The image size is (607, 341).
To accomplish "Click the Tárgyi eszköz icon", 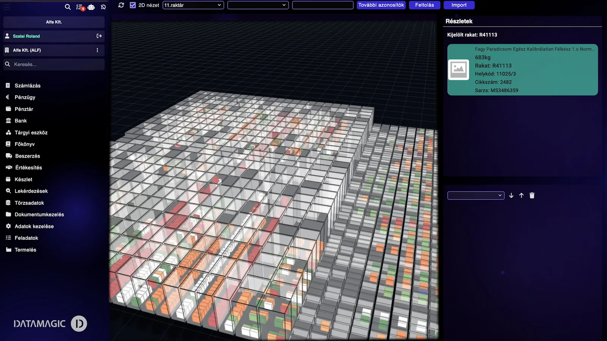I will tap(8, 133).
